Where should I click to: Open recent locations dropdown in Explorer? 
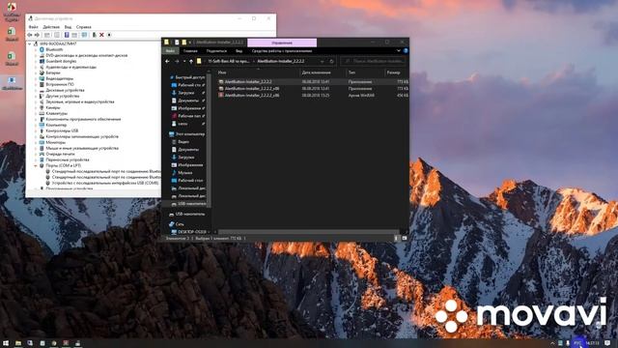[184, 62]
